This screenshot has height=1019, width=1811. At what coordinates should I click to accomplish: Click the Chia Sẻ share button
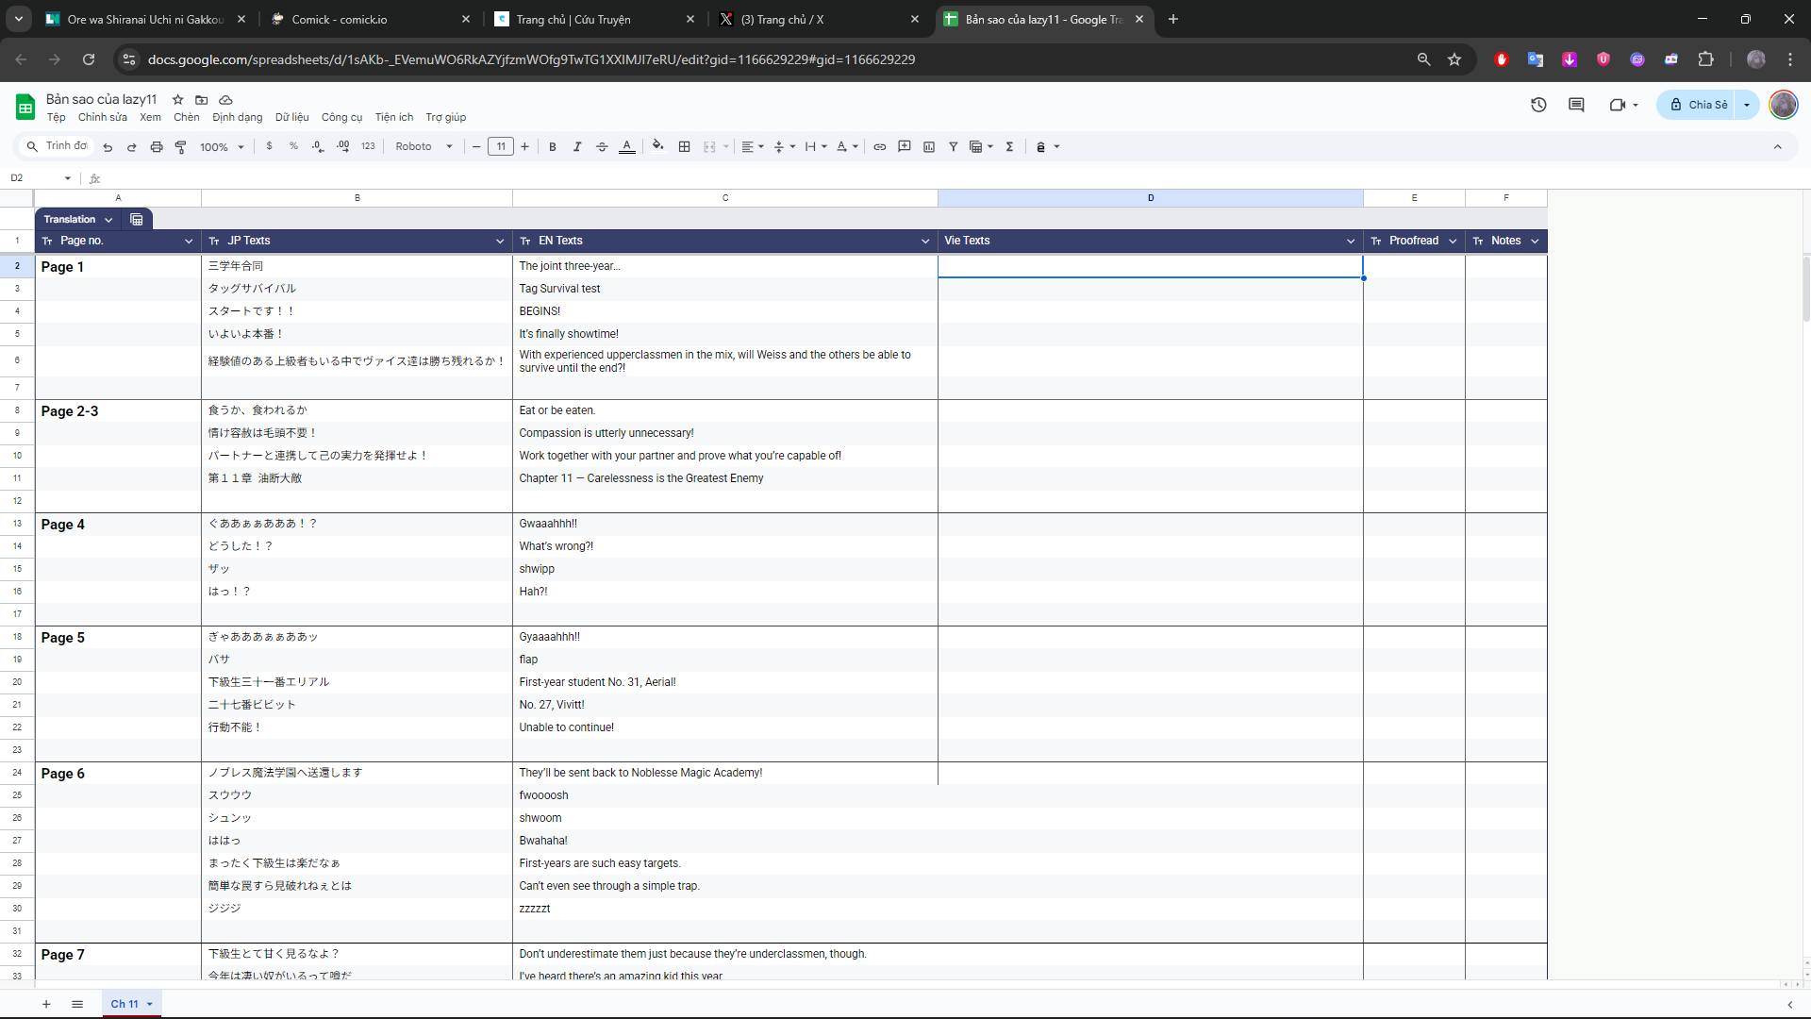point(1699,105)
